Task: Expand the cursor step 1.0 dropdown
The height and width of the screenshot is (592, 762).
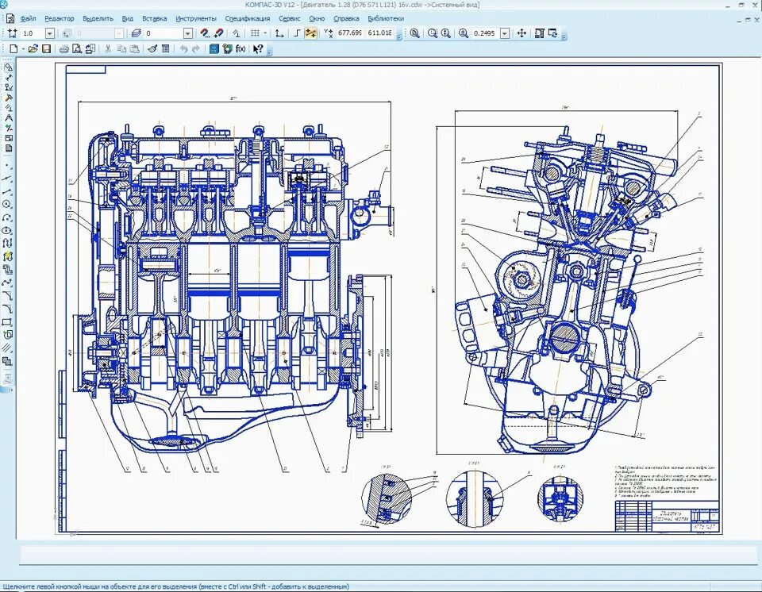Action: click(49, 33)
